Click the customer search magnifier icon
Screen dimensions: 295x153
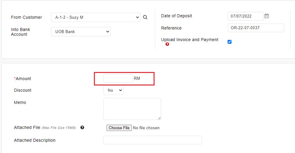(145, 18)
